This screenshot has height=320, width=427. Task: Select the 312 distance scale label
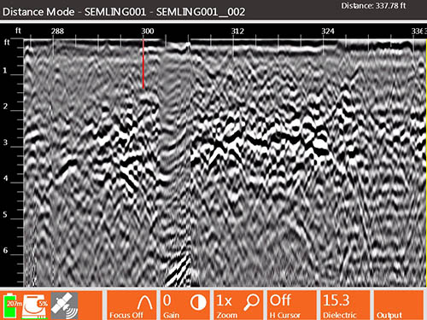pyautogui.click(x=237, y=31)
